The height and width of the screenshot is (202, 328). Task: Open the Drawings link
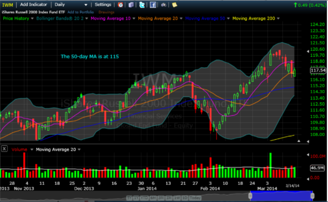(x=106, y=12)
